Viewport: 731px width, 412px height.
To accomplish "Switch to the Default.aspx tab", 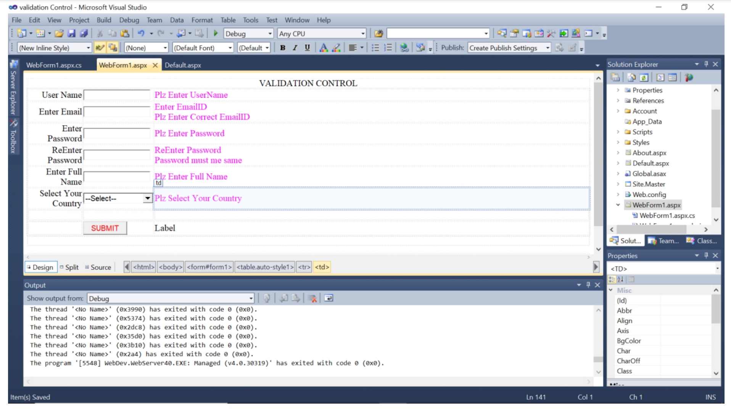I will [x=183, y=65].
